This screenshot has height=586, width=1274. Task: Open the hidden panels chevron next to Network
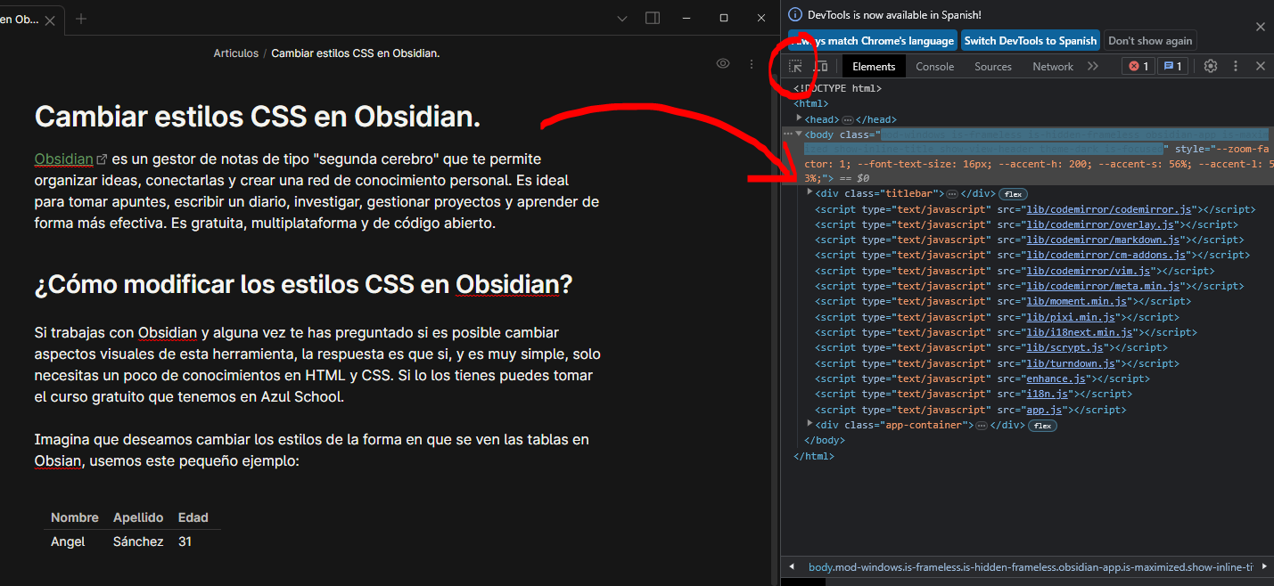[x=1093, y=65]
